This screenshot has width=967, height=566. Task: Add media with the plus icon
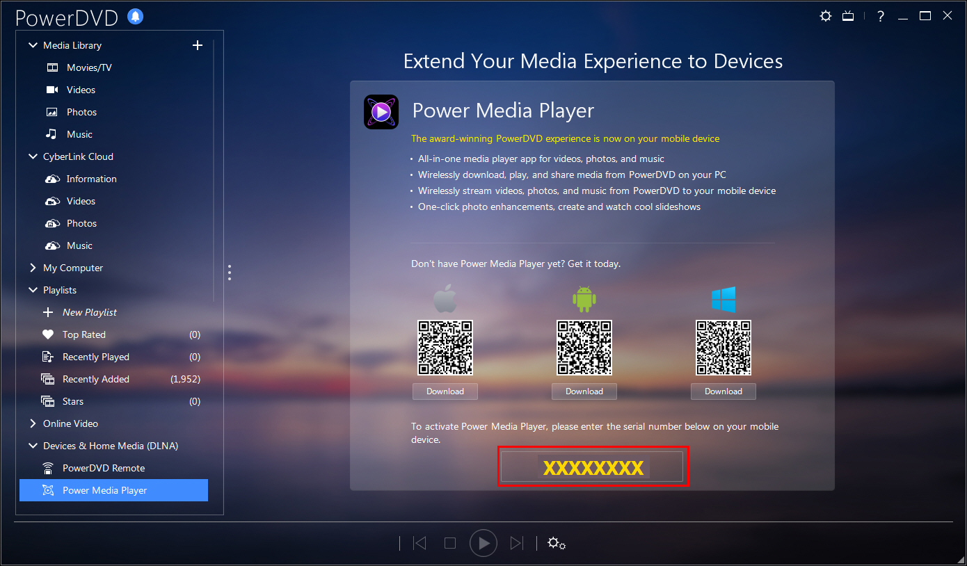pos(198,45)
